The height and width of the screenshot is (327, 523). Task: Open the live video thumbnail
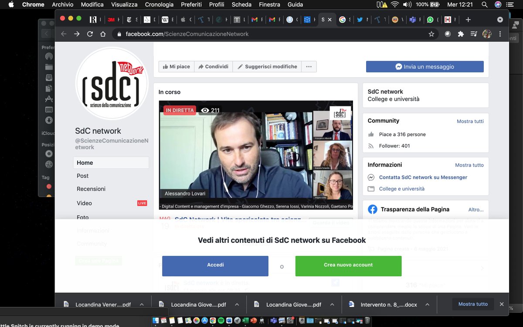(256, 155)
